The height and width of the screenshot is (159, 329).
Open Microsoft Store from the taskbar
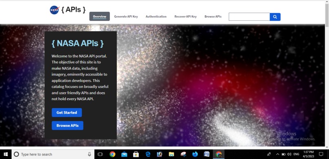click(x=136, y=154)
